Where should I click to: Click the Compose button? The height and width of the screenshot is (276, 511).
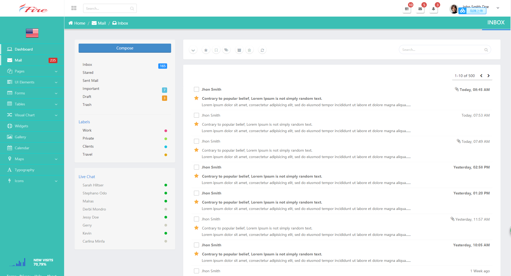click(x=125, y=48)
